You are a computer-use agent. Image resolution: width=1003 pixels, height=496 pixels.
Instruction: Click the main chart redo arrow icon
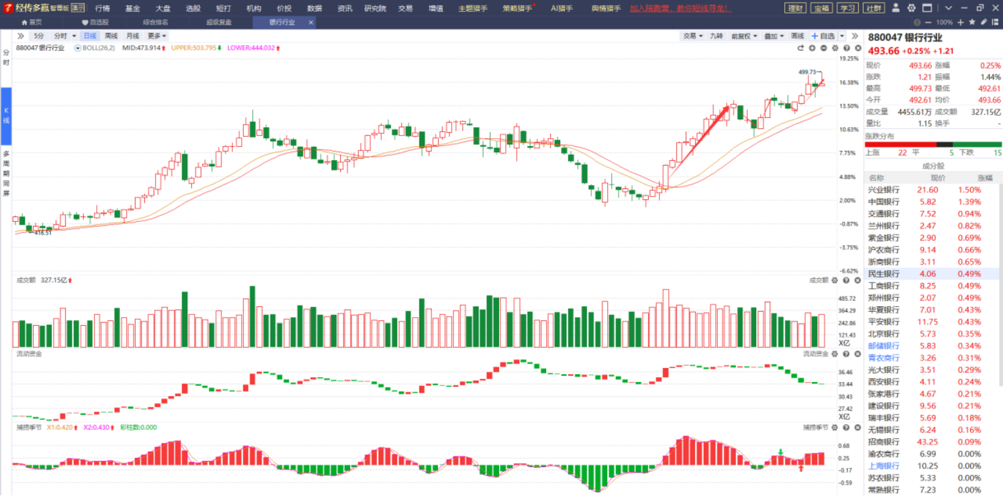tap(800, 48)
